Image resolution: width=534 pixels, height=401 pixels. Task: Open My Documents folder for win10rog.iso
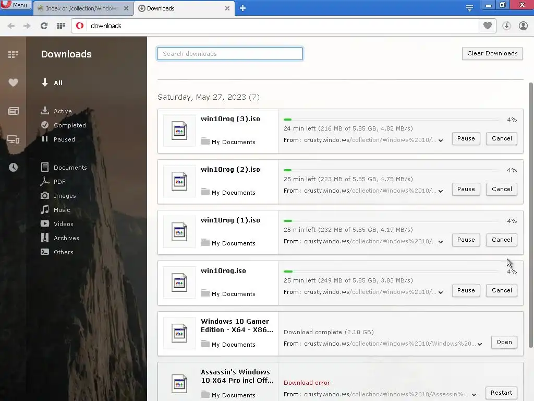pyautogui.click(x=228, y=293)
